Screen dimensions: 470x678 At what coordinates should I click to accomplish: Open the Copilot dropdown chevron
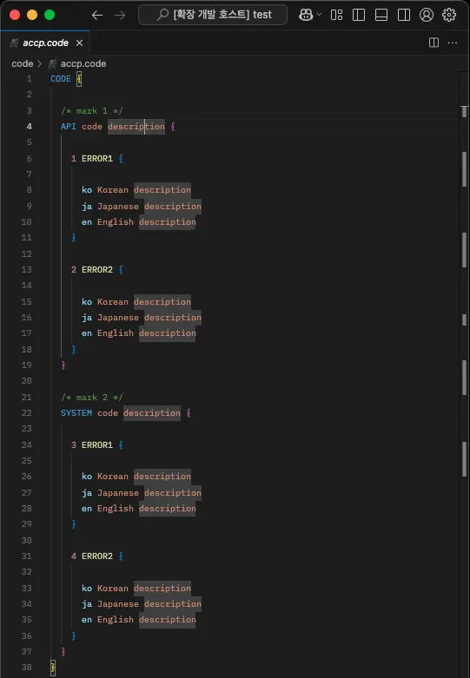[320, 15]
